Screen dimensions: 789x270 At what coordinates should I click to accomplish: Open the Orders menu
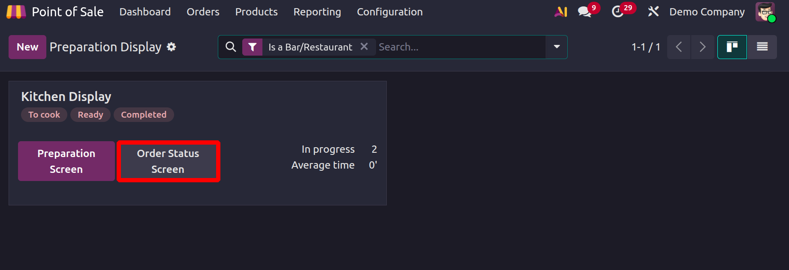[x=203, y=12]
